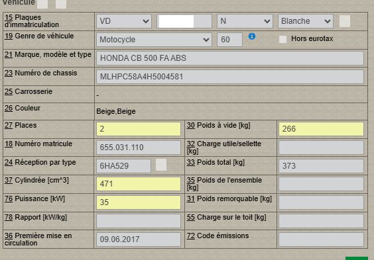Image resolution: width=374 pixels, height=260 pixels.
Task: Click the Poids à vide field 266
Action: point(321,129)
